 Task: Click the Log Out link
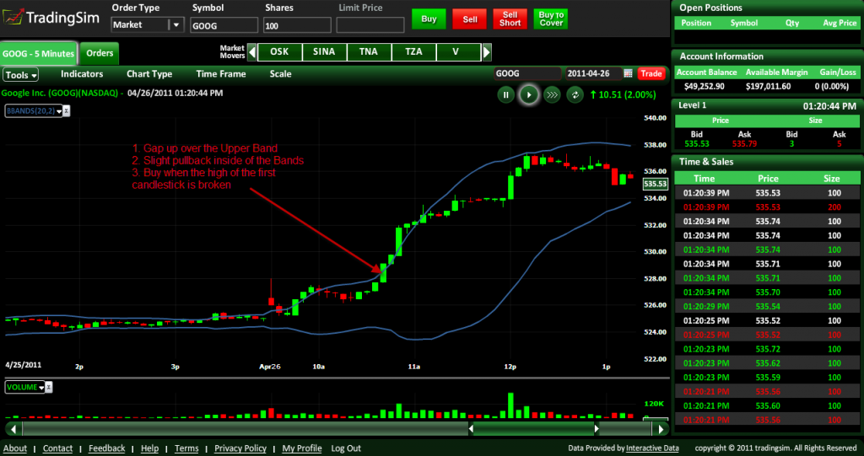coord(346,448)
